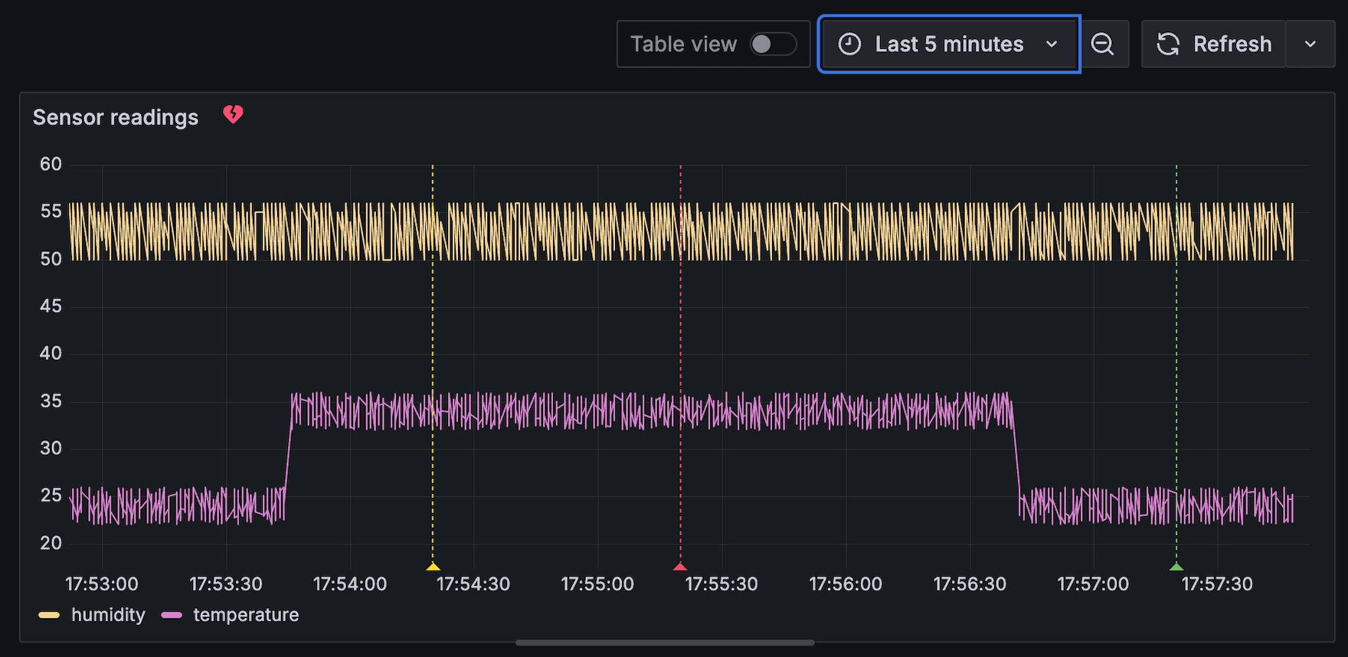Click the zoom out magnifier icon
1348x657 pixels.
(1102, 44)
